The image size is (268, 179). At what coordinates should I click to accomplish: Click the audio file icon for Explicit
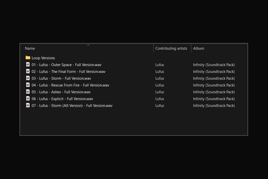coord(28,98)
